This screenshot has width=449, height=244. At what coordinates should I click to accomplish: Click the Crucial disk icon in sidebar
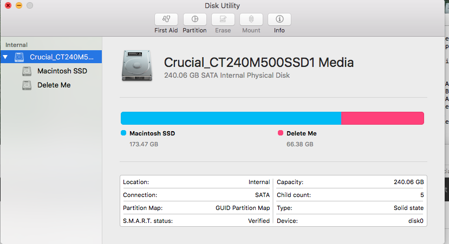click(x=19, y=57)
